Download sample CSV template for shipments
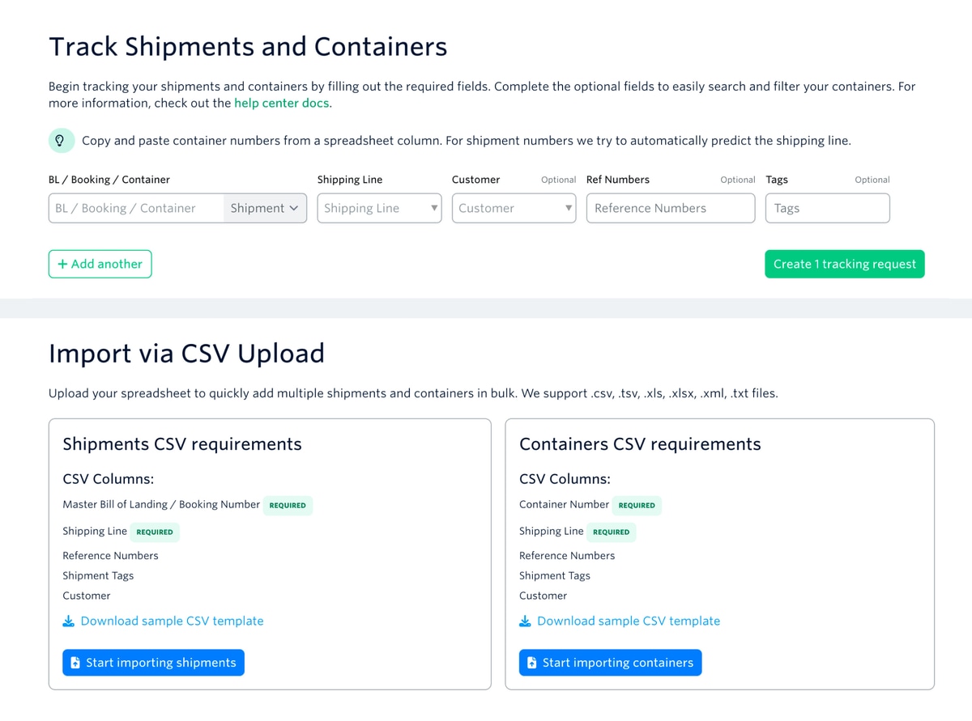 pos(172,621)
